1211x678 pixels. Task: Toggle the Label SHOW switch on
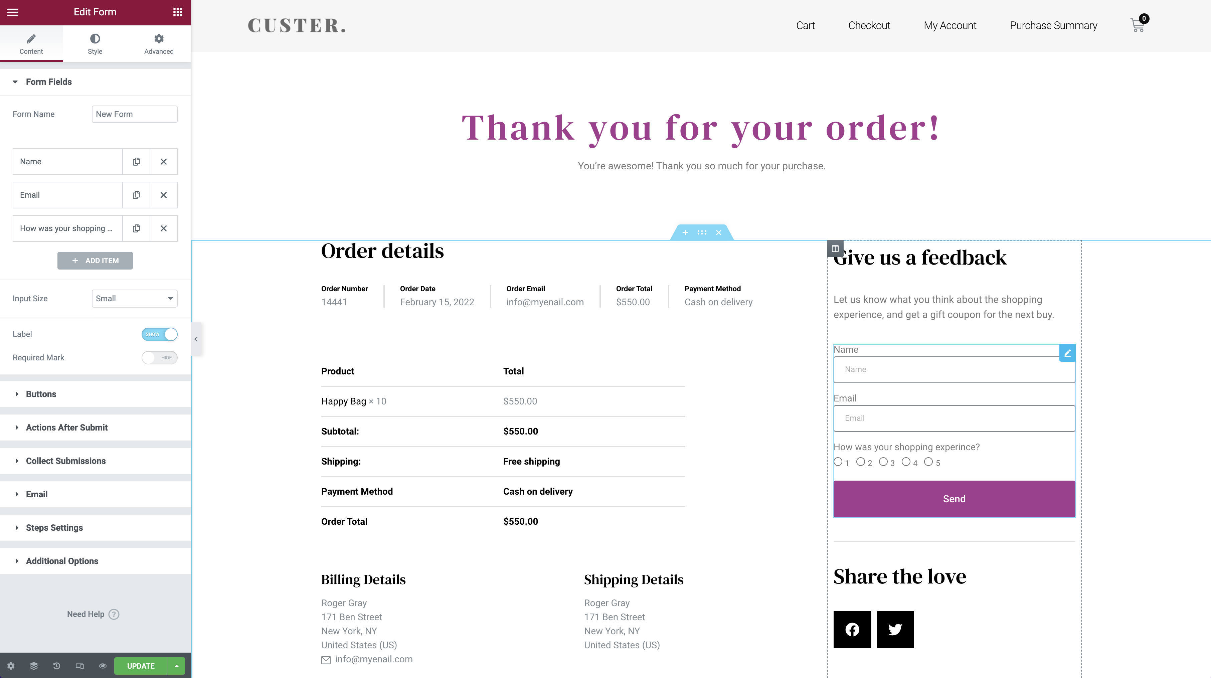(160, 334)
